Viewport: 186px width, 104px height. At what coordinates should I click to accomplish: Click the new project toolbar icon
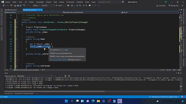(x=11, y=5)
